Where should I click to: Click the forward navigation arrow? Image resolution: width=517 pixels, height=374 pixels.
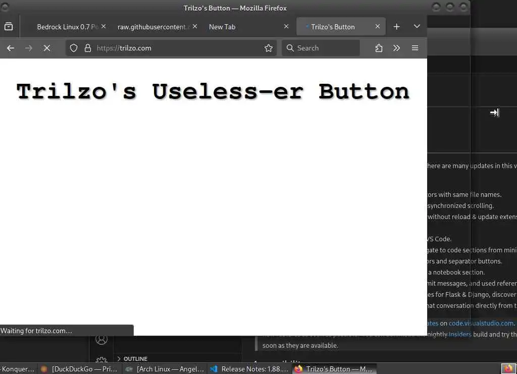click(29, 48)
